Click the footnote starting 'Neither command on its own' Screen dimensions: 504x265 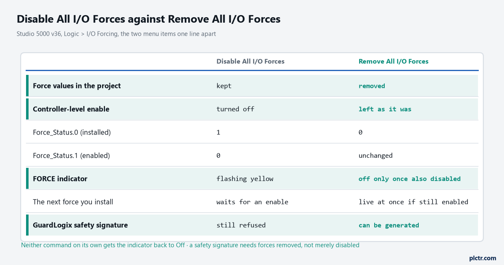(x=190, y=245)
